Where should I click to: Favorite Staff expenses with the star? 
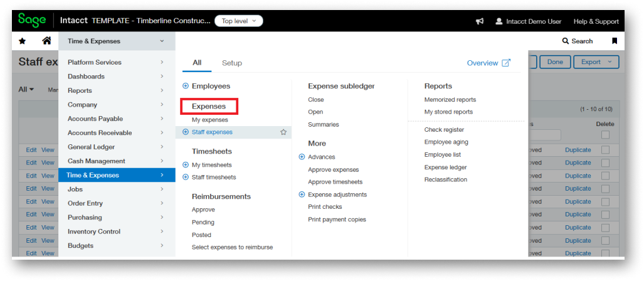(x=283, y=132)
